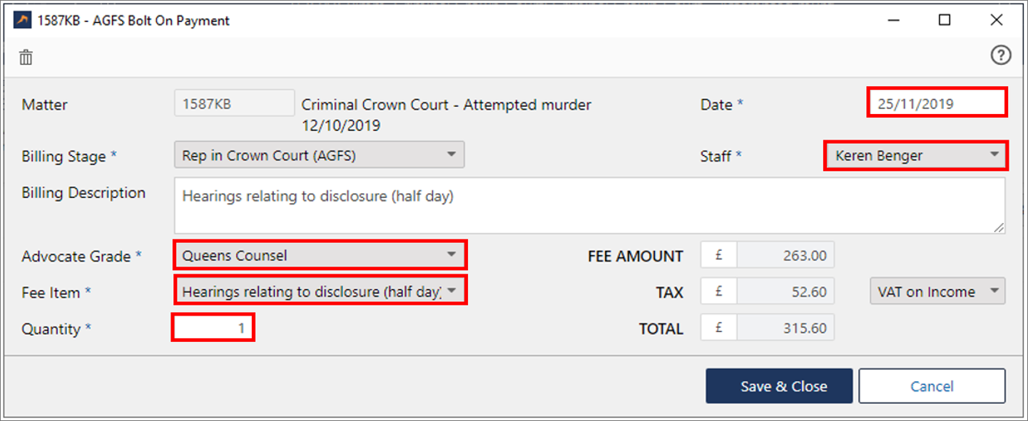This screenshot has width=1028, height=421.
Task: Expand the Billing Stage dropdown
Action: pos(319,155)
